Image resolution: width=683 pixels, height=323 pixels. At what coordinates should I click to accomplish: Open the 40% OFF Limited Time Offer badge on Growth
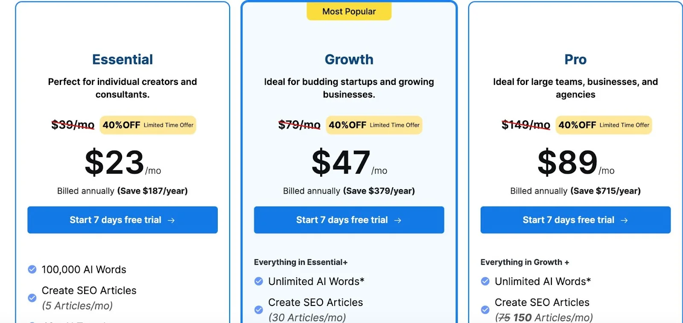pyautogui.click(x=374, y=125)
